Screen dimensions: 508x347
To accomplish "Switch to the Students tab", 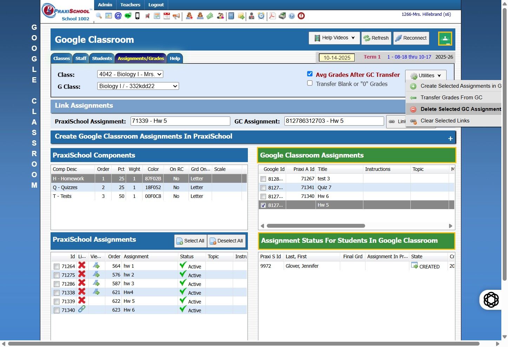I will 102,58.
